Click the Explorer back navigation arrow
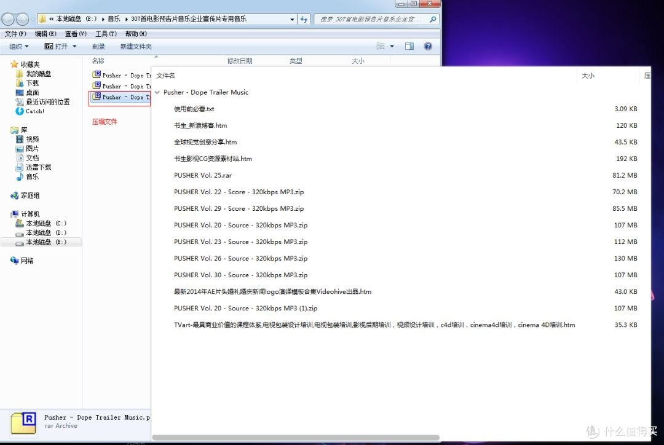 tap(8, 18)
